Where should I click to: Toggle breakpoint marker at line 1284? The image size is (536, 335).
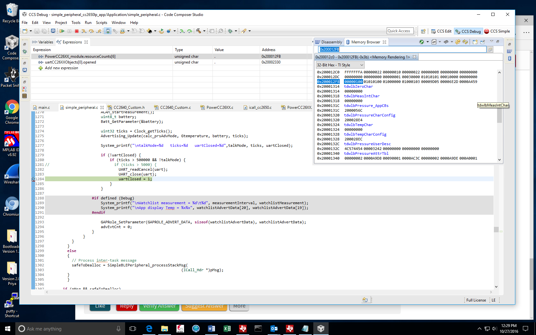[33, 179]
